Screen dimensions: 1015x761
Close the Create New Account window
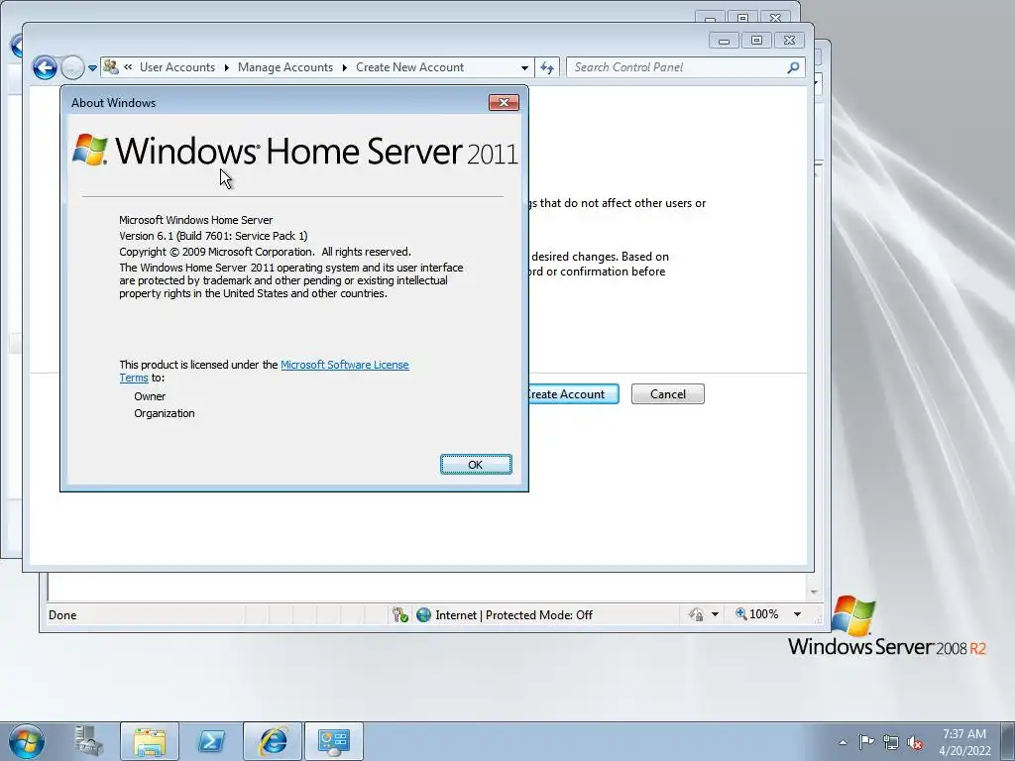click(x=789, y=40)
